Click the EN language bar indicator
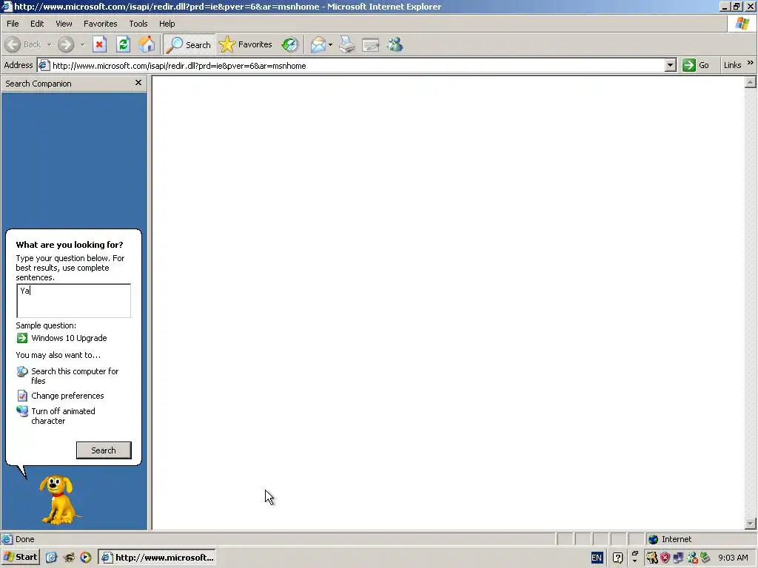758x568 pixels. 597,558
